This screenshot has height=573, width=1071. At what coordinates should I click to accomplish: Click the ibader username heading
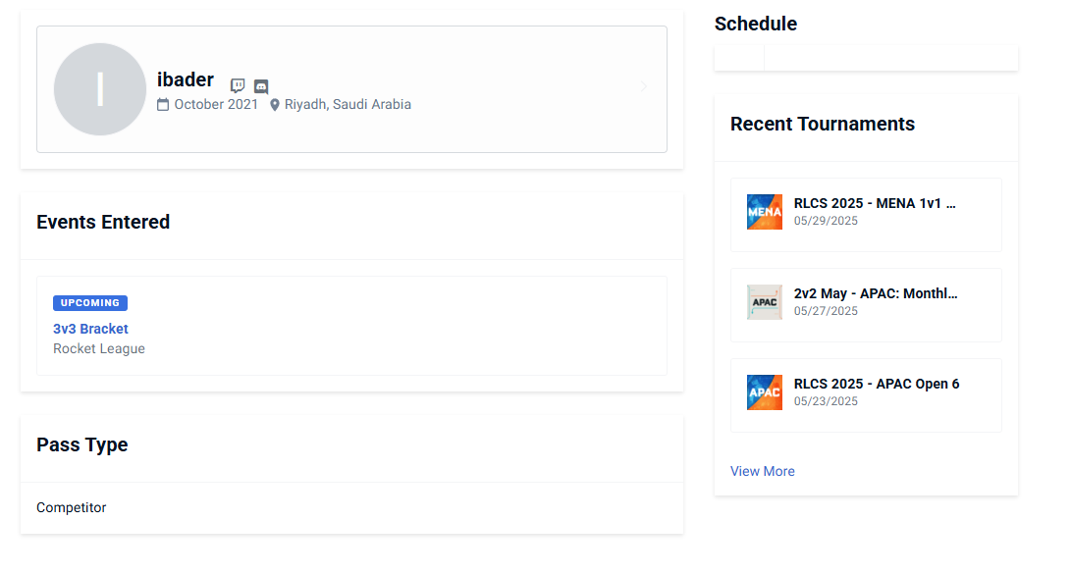click(x=186, y=79)
